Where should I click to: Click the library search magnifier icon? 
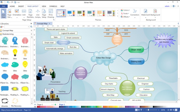click(x=31, y=27)
